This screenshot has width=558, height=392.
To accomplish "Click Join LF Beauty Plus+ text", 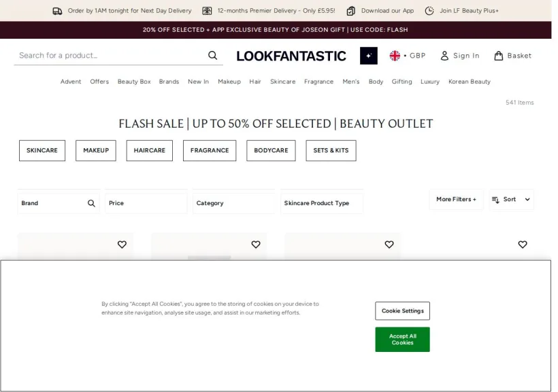I will (x=469, y=11).
